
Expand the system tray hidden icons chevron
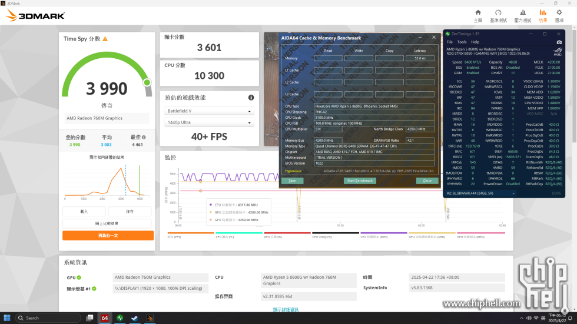tap(522, 318)
